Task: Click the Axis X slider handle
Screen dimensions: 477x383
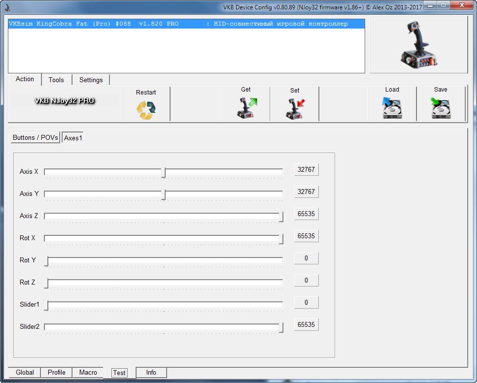Action: tap(164, 172)
